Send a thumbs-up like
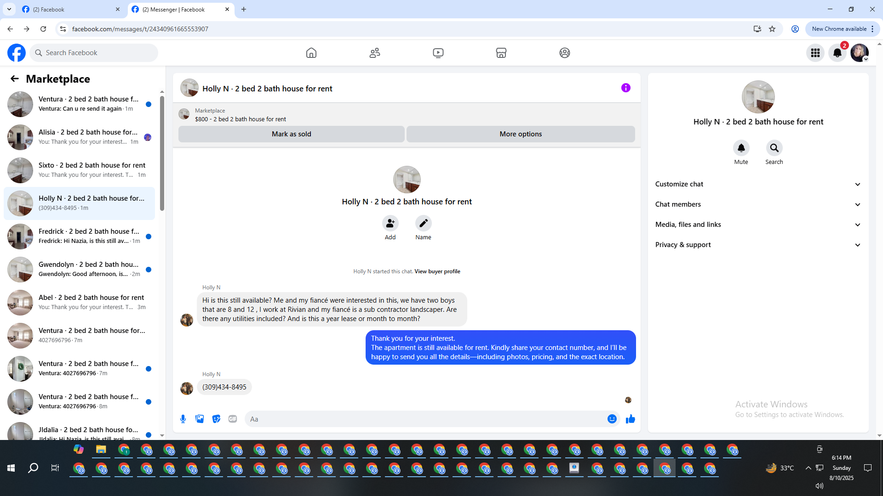This screenshot has height=496, width=883. (x=630, y=419)
